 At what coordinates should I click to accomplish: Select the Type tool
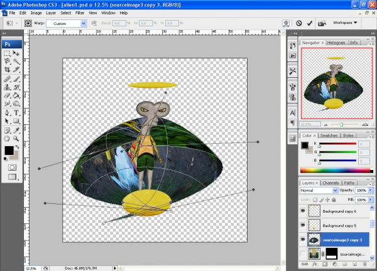tap(16, 112)
